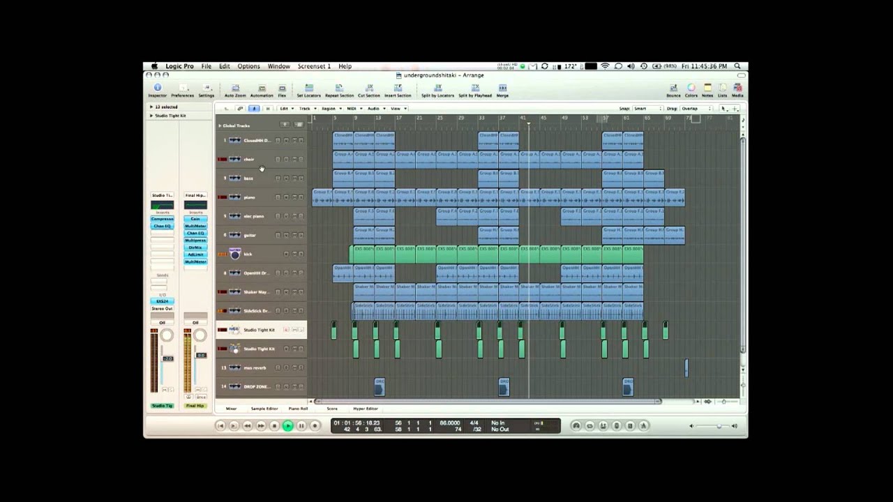Image resolution: width=893 pixels, height=502 pixels.
Task: Pause playback in the transport
Action: (301, 425)
